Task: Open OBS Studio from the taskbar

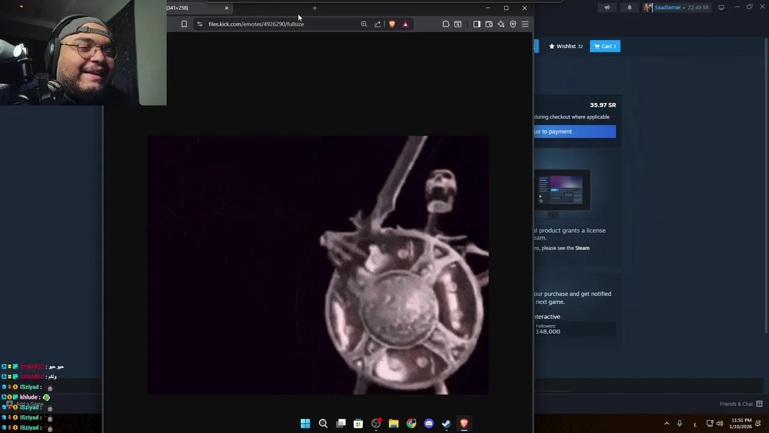Action: pos(376,423)
